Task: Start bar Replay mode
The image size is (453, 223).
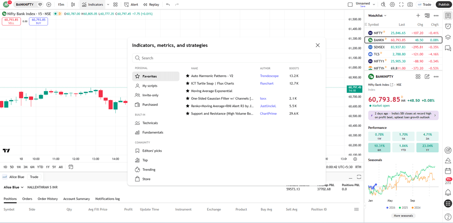Action: (x=151, y=5)
